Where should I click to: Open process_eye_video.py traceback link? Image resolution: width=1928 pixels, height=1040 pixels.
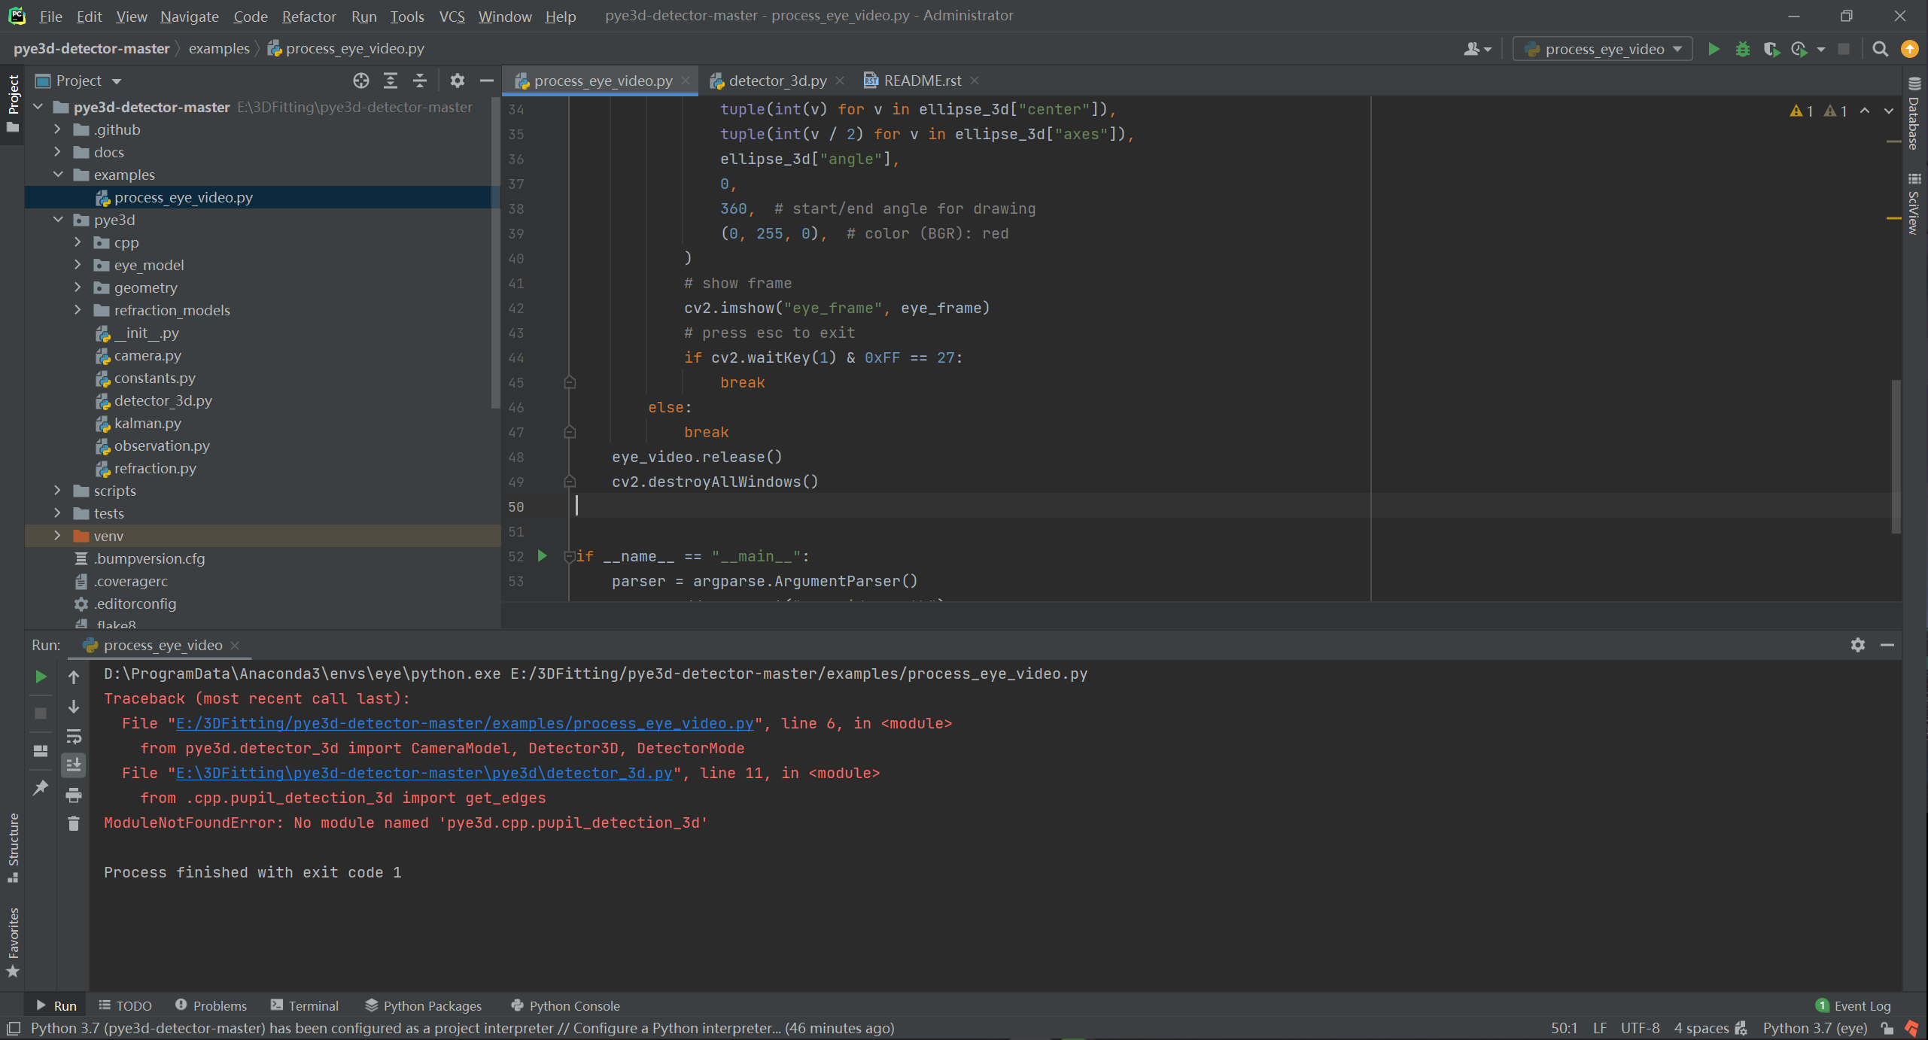pyautogui.click(x=464, y=723)
